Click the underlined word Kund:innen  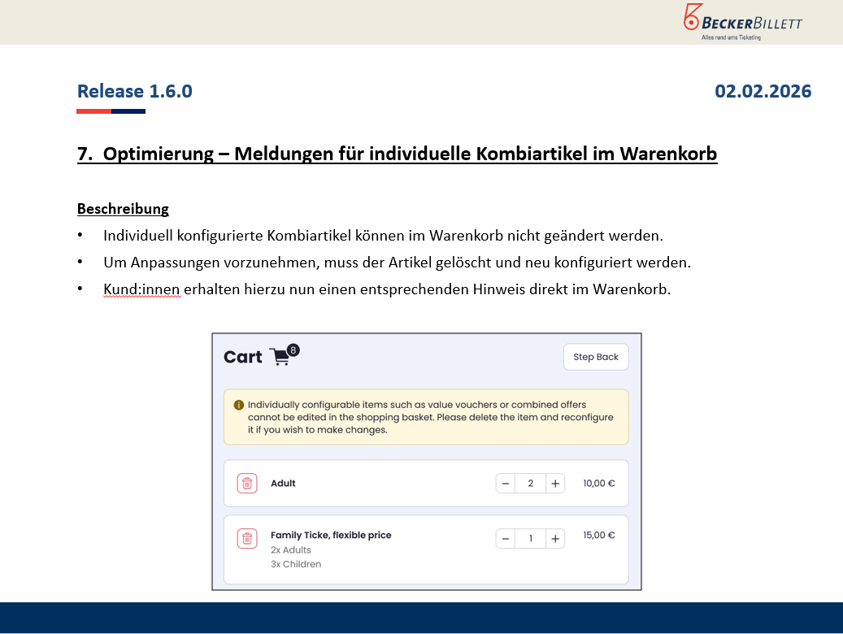141,289
